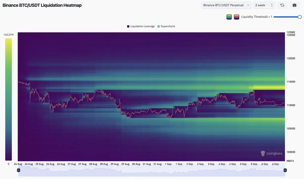
Task: Select the red-pink color scheme swatch
Action: click(236, 17)
